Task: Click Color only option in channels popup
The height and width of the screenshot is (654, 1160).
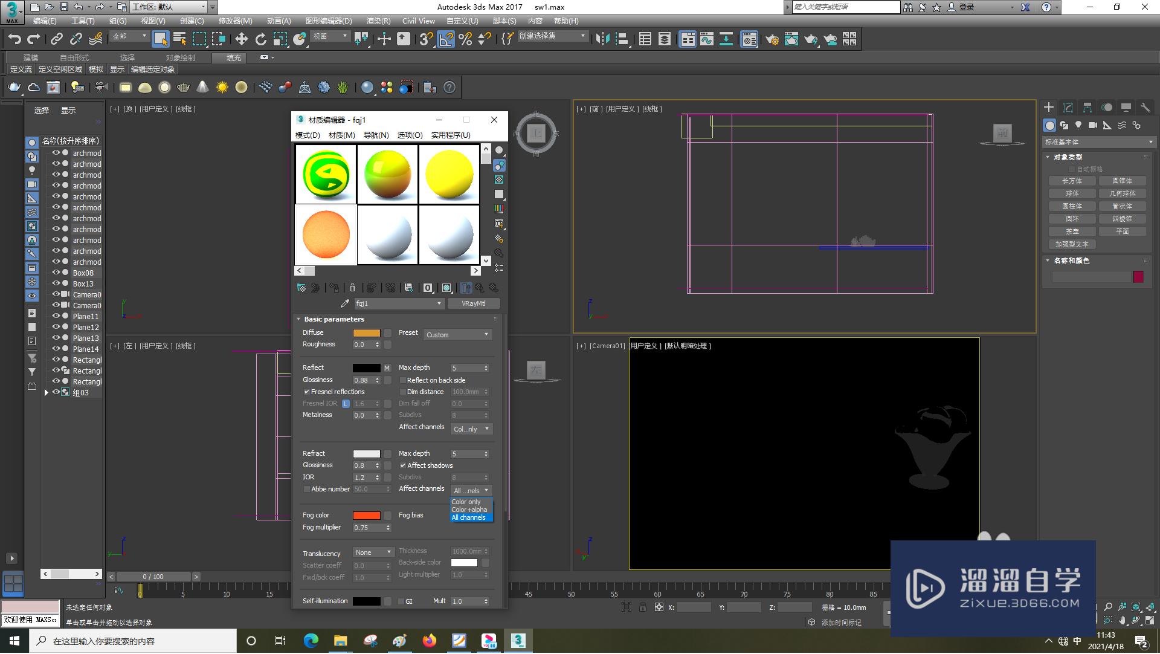Action: (465, 501)
